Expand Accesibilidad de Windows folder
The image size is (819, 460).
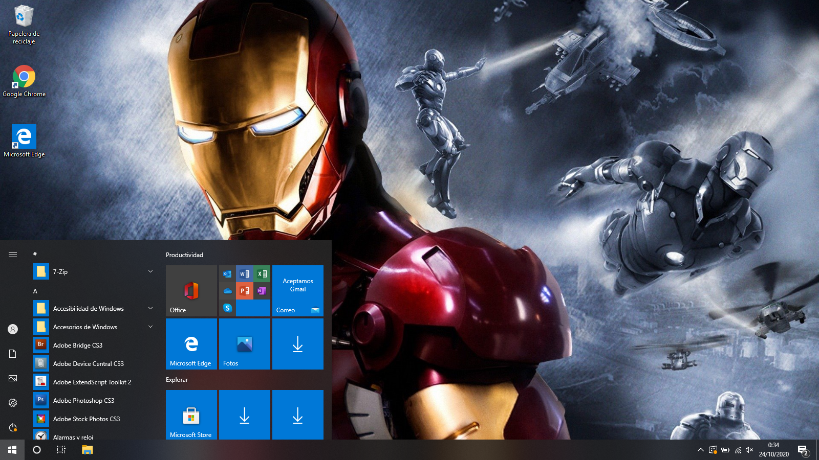coord(94,309)
